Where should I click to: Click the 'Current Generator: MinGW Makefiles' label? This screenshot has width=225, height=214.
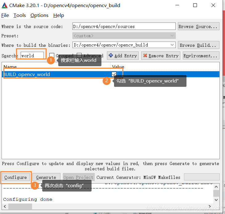[x=138, y=177]
